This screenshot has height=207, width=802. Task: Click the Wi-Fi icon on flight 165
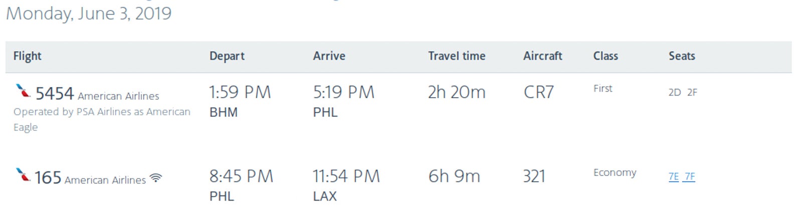[156, 178]
